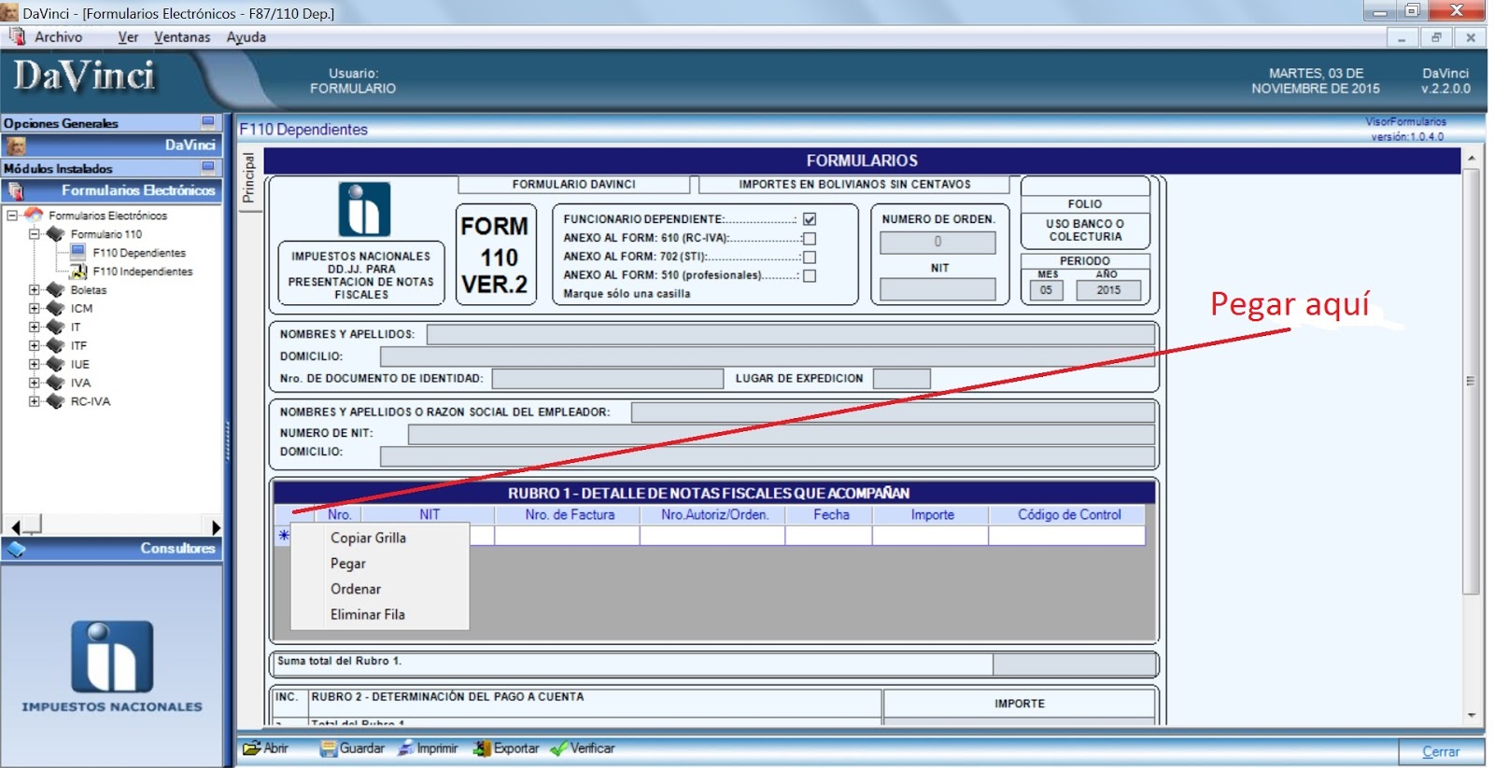Expand the IT tree node
The image size is (1494, 768).
(35, 327)
